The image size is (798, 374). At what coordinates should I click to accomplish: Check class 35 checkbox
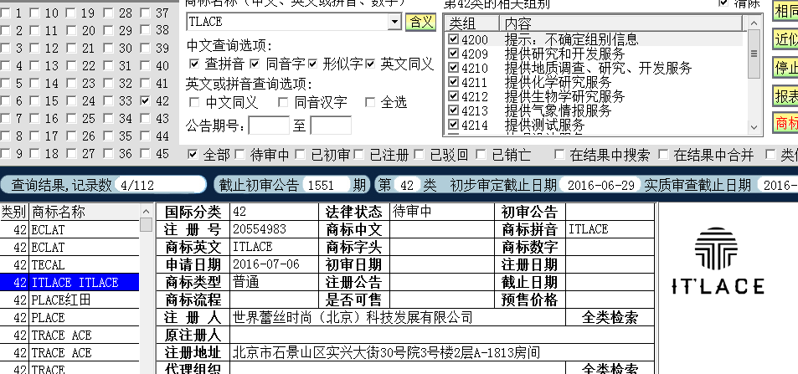pyautogui.click(x=108, y=136)
